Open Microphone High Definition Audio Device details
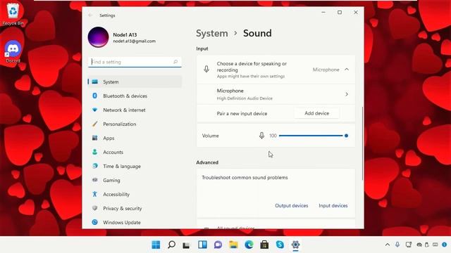 [x=276, y=94]
